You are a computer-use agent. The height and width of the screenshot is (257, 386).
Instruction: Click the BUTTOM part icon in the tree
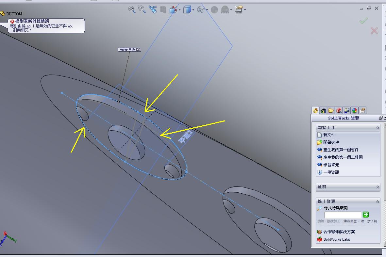point(3,13)
